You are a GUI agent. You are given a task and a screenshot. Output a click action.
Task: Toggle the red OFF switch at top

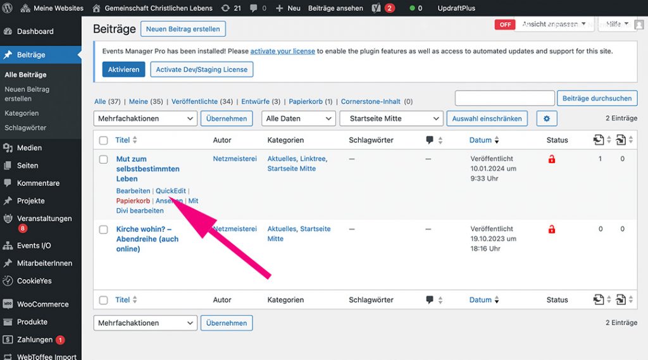(x=505, y=25)
